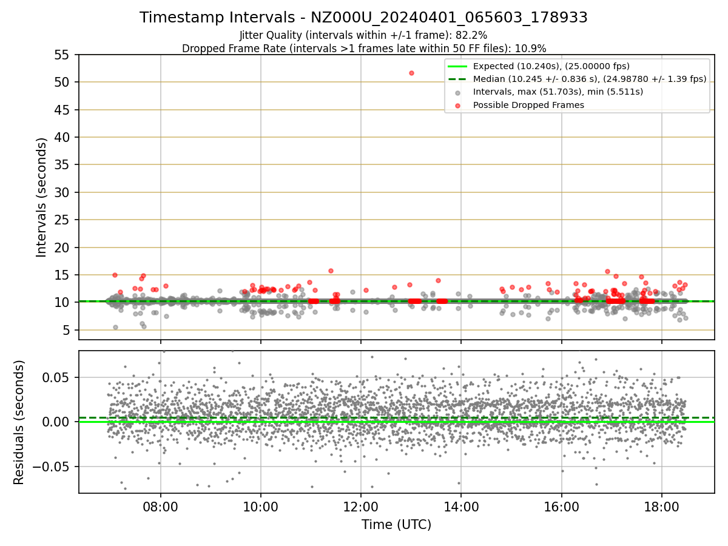Screen dimensions: 728x546
Task: Click the red outlier point near 51.7 seconds
Action: (x=411, y=73)
